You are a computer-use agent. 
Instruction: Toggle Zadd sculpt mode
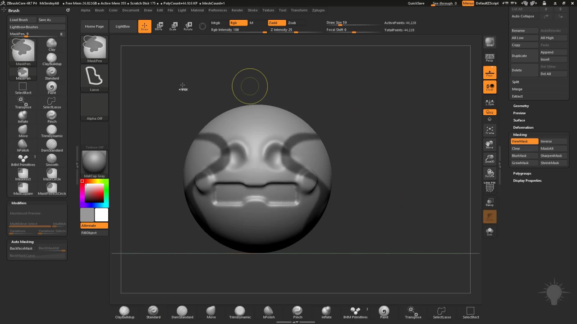[277, 23]
